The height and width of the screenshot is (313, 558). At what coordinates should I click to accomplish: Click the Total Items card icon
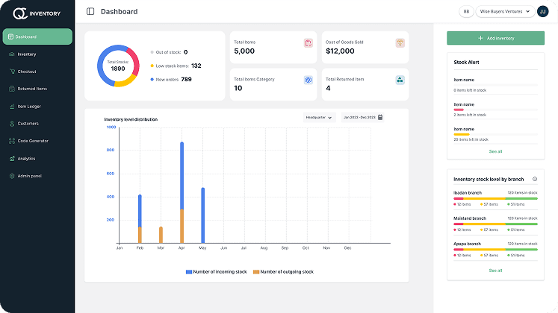[309, 43]
